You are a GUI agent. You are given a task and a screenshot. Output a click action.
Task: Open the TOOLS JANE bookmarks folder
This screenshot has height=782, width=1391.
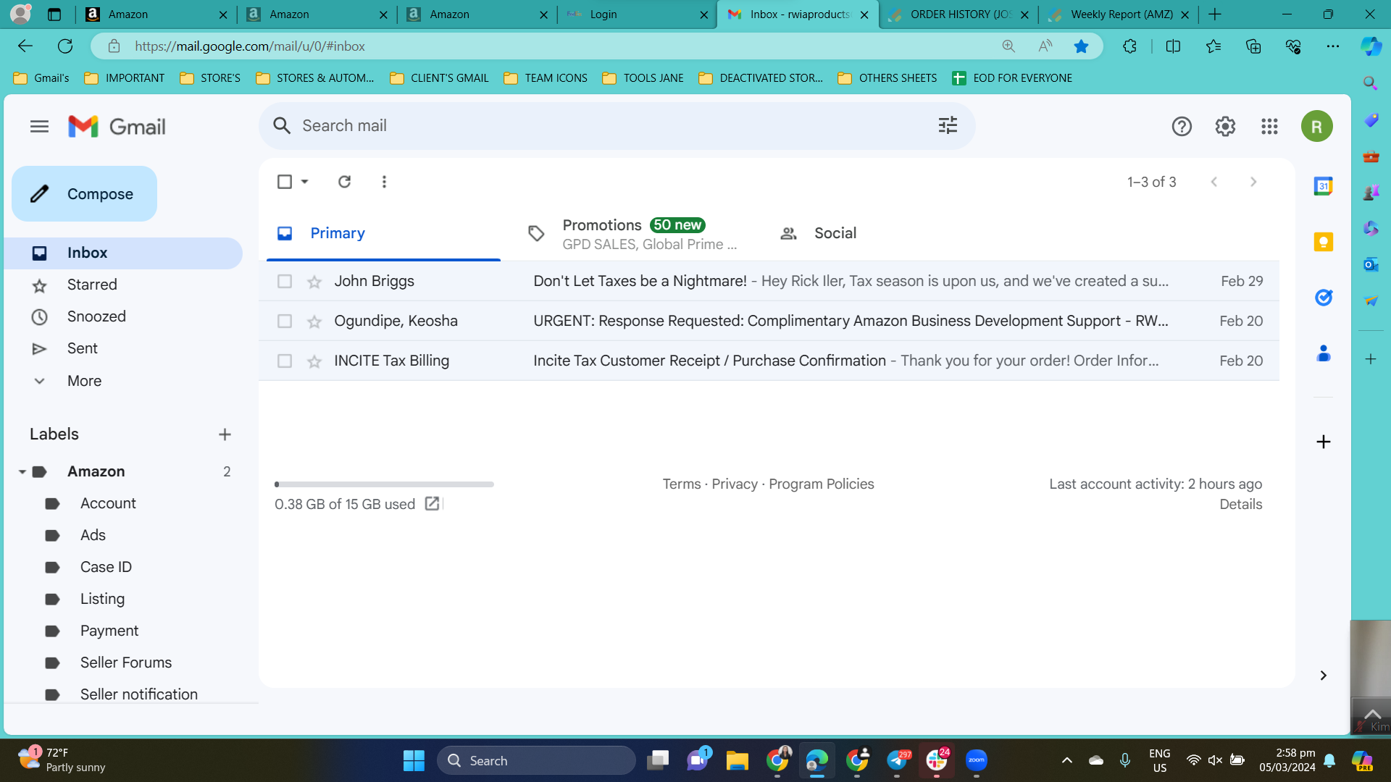[643, 78]
